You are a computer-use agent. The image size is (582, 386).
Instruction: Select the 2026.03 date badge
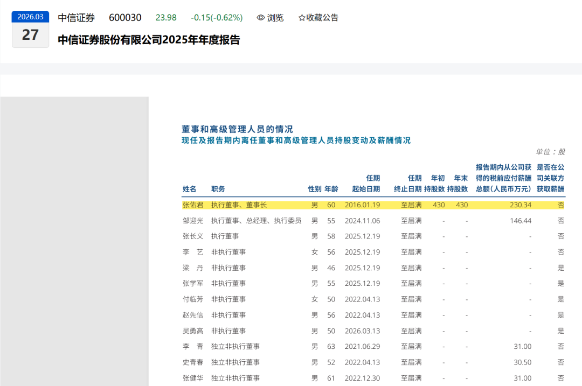click(30, 17)
